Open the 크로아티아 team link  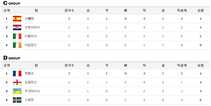[x=32, y=28]
